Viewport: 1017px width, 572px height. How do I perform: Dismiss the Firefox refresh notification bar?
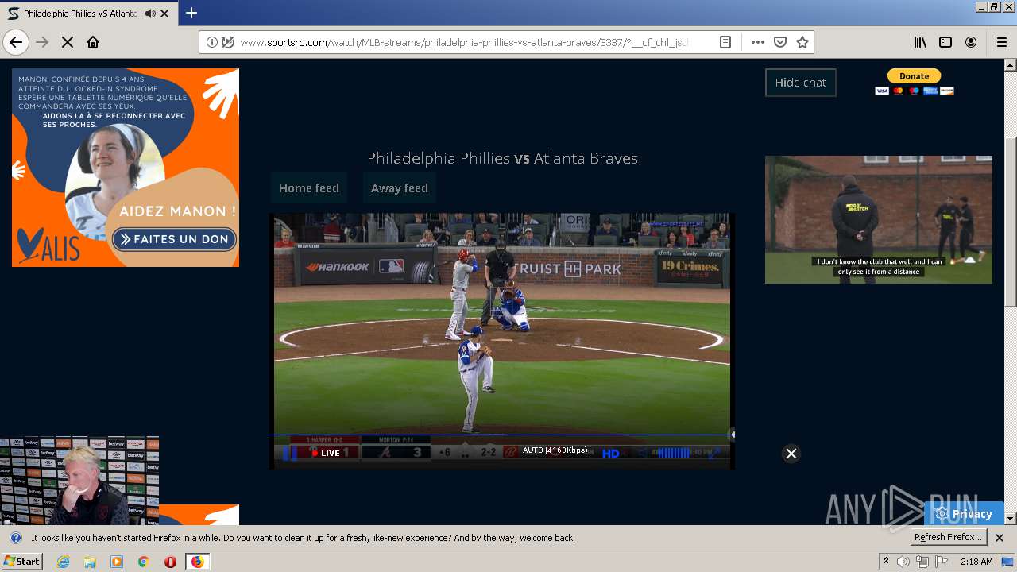[1000, 538]
